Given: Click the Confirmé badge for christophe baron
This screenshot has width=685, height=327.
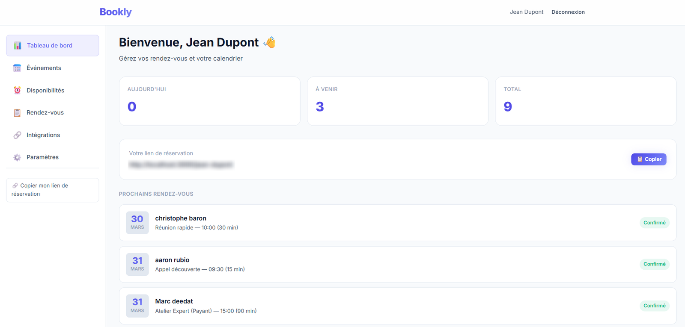Looking at the screenshot, I should (x=654, y=223).
